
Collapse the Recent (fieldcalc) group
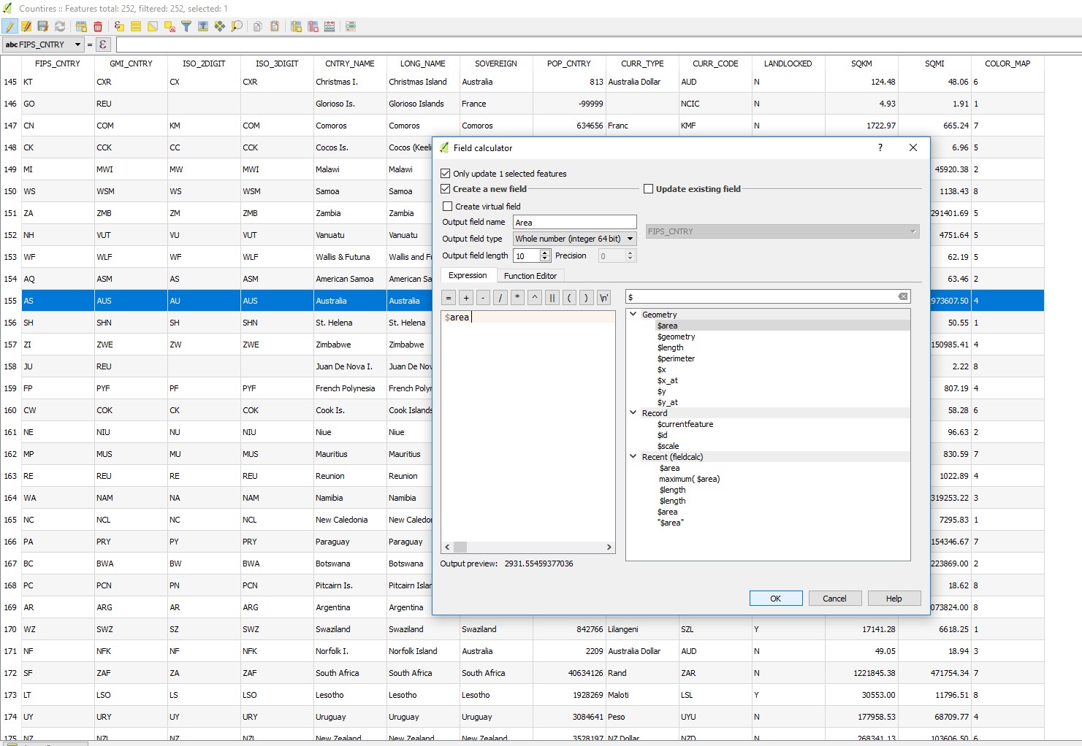633,457
